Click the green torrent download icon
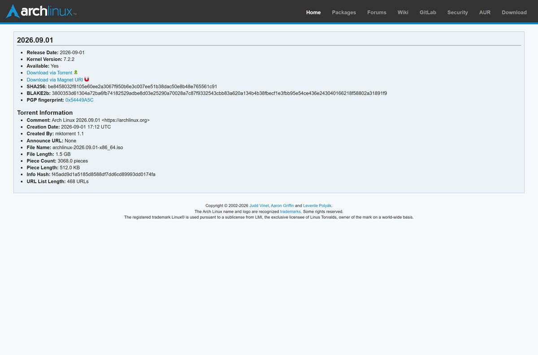The image size is (538, 355). pyautogui.click(x=76, y=72)
